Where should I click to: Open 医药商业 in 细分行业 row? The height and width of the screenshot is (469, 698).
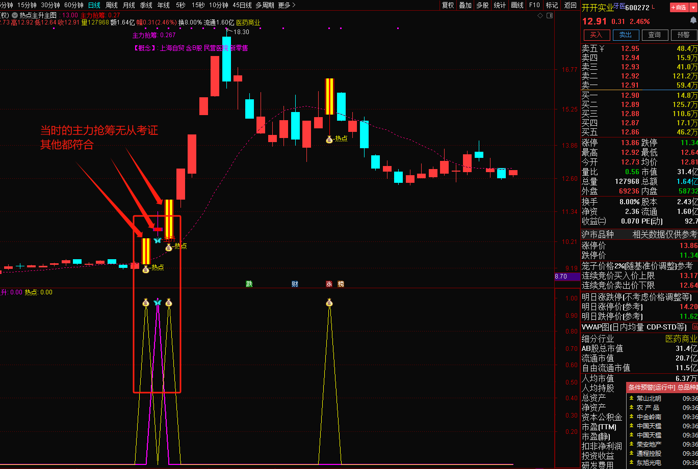click(x=681, y=339)
